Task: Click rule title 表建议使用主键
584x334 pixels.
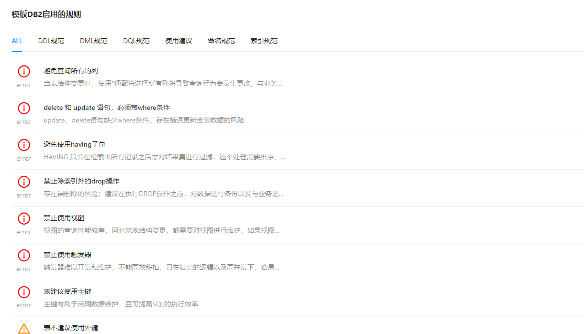Action: (x=67, y=291)
